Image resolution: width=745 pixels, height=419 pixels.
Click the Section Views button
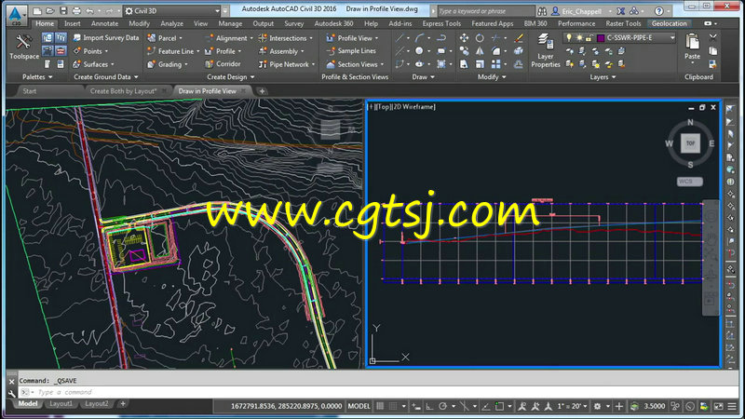[x=353, y=64]
